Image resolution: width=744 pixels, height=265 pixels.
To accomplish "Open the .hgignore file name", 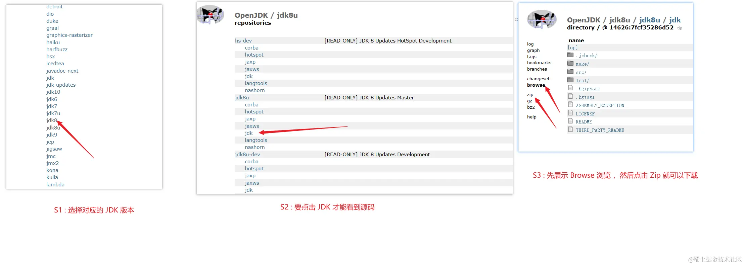I will coord(588,89).
